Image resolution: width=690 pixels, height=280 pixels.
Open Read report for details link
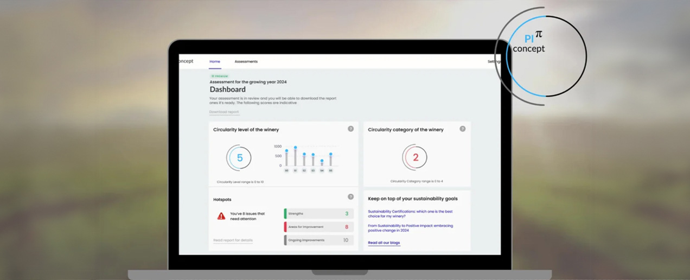233,240
